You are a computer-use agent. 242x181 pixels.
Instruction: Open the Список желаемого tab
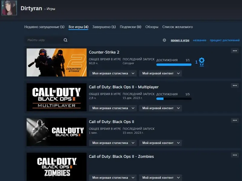(x=178, y=27)
